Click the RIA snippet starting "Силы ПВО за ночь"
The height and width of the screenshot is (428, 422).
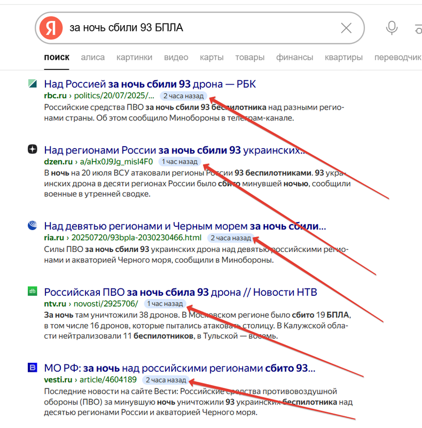[196, 255]
